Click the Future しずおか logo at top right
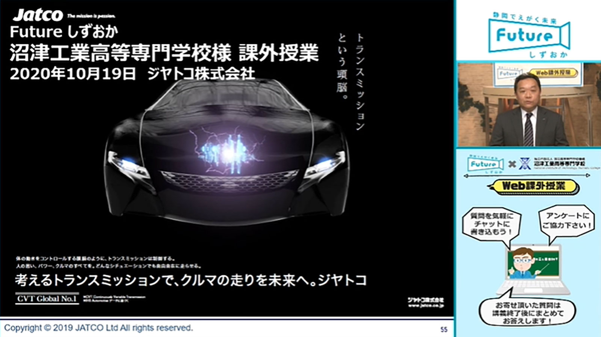The width and height of the screenshot is (601, 337). [529, 35]
